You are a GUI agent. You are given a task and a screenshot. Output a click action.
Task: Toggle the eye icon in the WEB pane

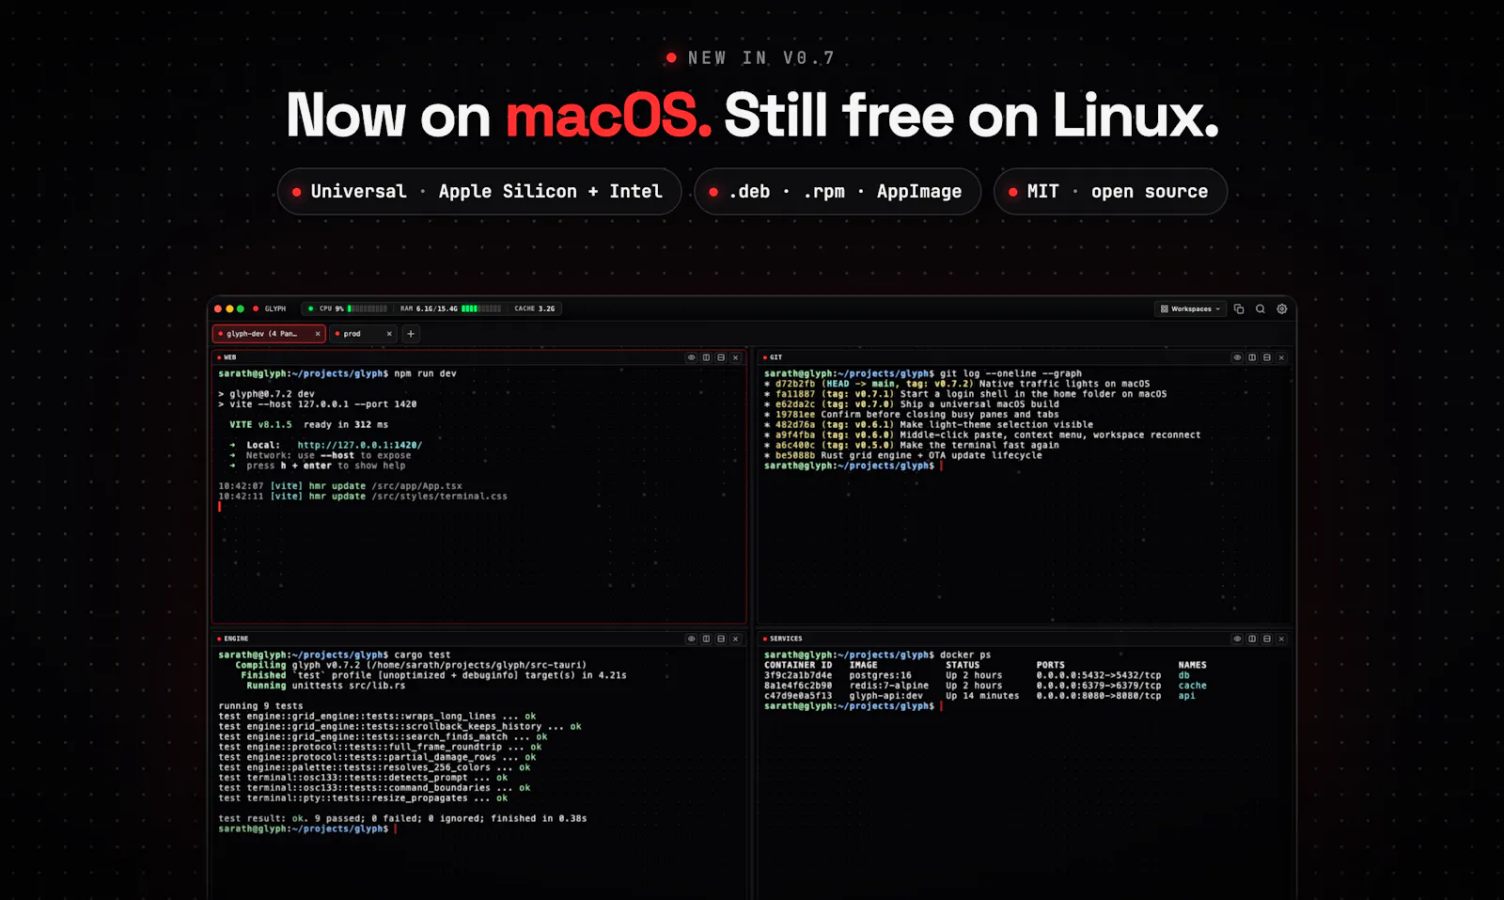691,357
